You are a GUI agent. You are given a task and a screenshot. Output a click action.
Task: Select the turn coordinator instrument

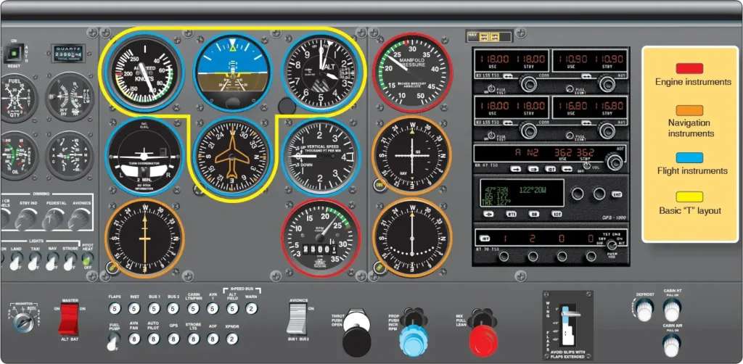(x=144, y=156)
